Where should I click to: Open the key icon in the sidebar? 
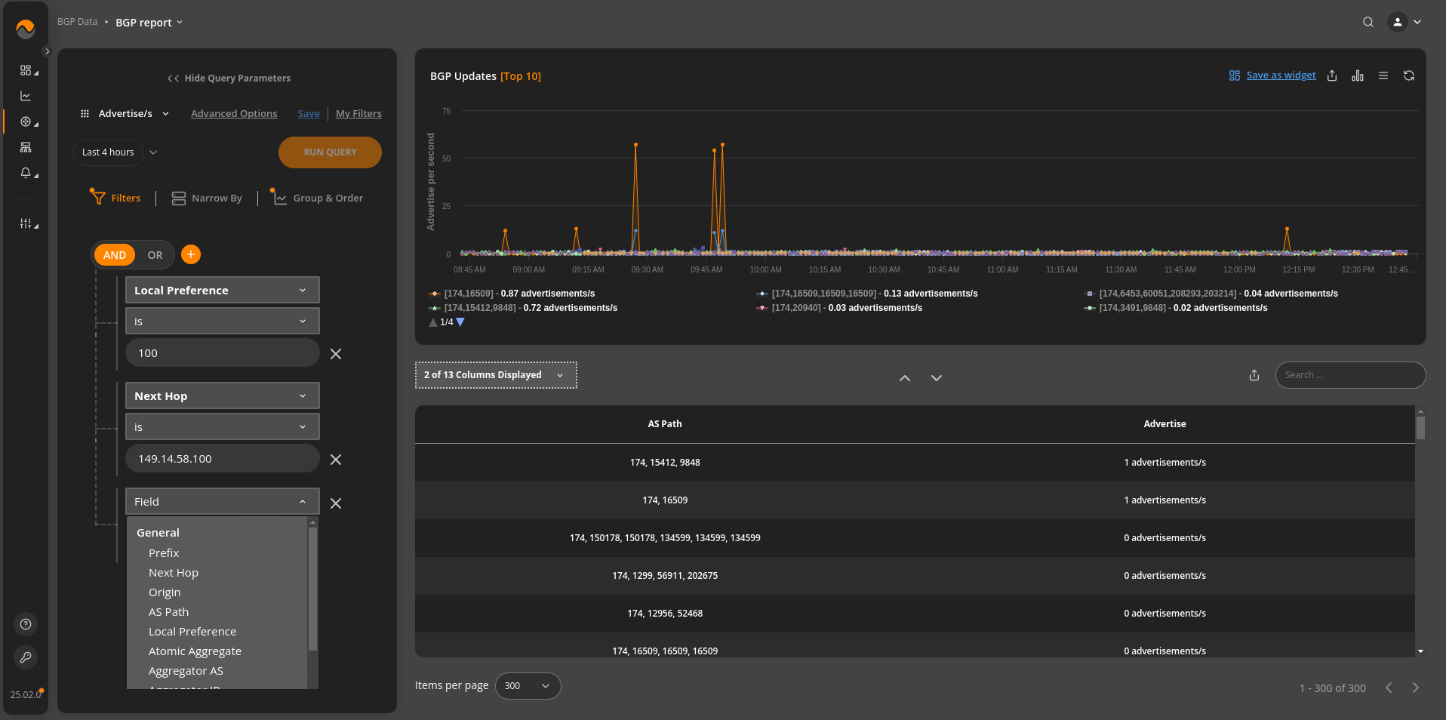pos(26,657)
